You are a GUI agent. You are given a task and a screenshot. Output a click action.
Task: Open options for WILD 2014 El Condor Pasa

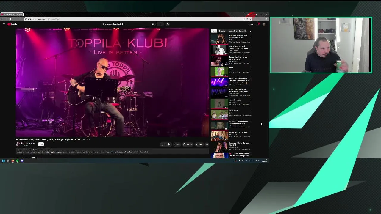pos(252,122)
